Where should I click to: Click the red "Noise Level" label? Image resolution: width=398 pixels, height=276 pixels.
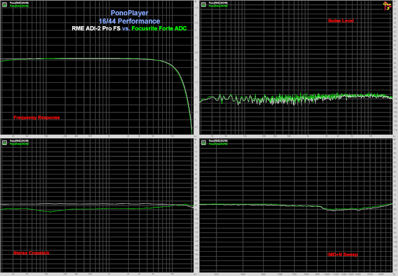click(341, 21)
